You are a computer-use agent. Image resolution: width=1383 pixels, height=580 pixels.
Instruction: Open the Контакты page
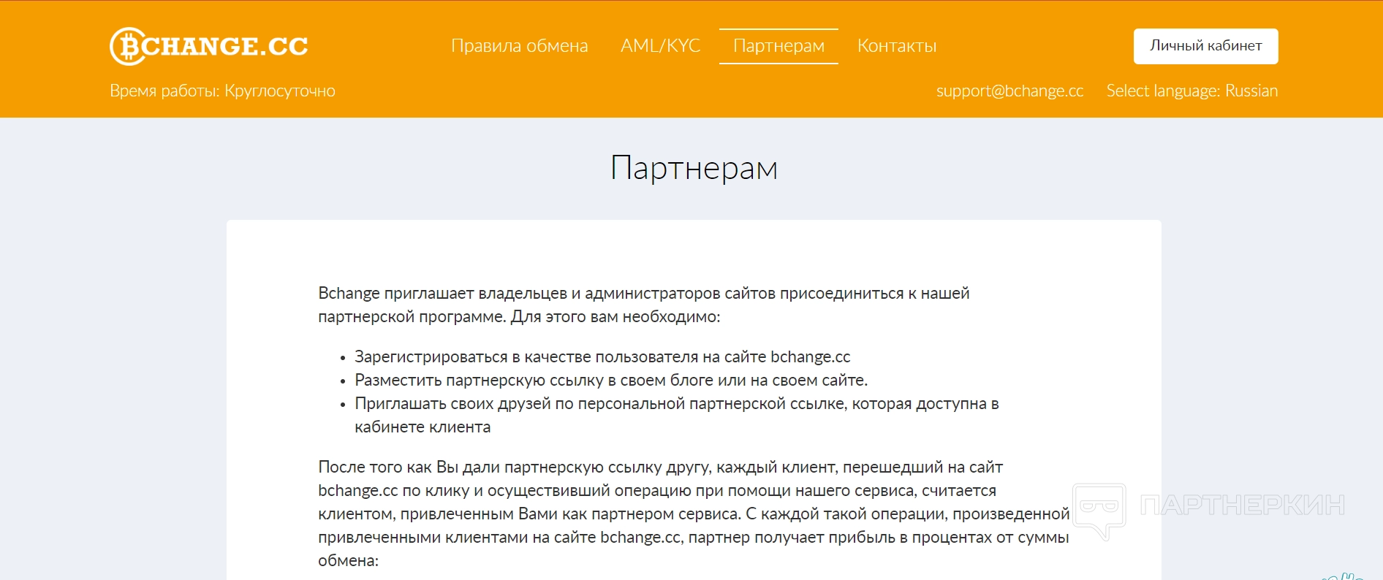coord(896,46)
